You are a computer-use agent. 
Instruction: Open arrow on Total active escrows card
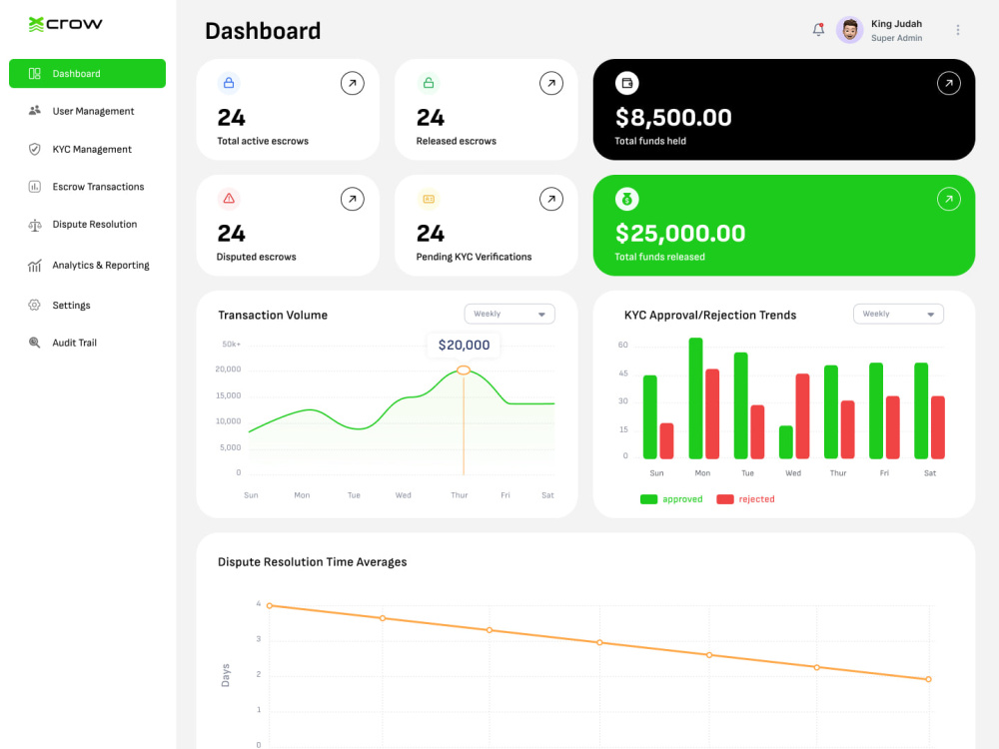click(x=353, y=84)
